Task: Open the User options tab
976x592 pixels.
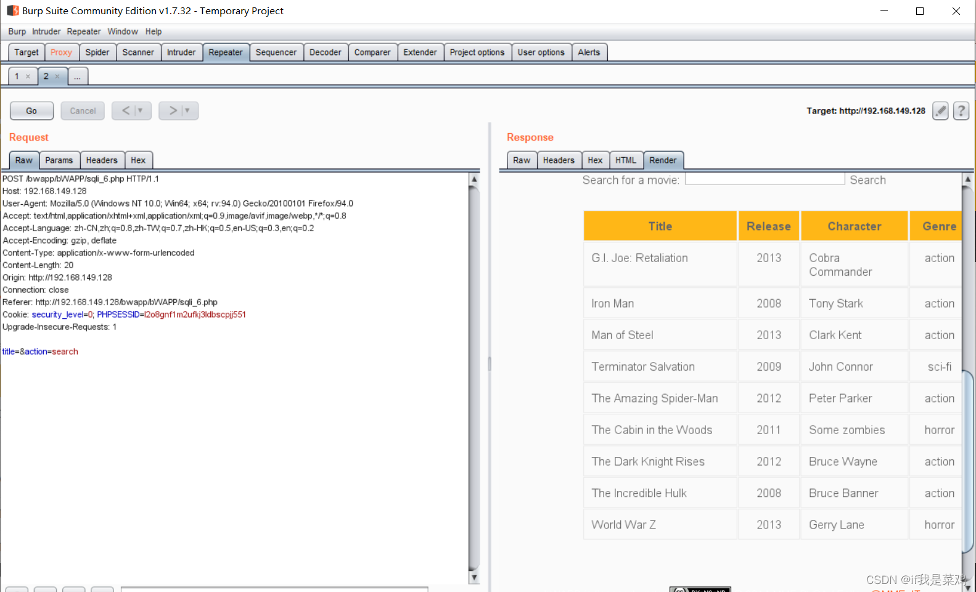Action: [541, 52]
